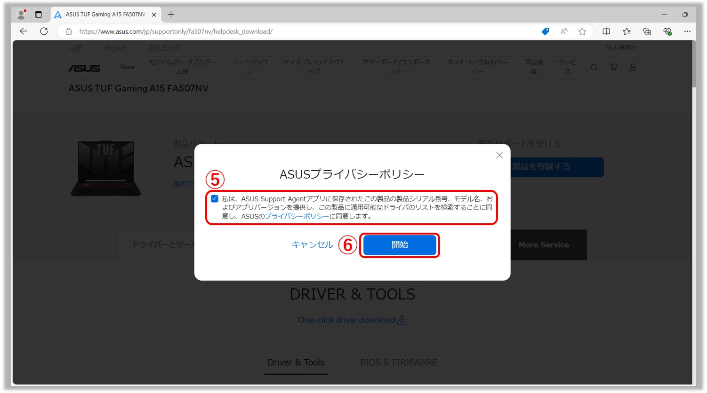The height and width of the screenshot is (393, 707).
Task: Close the privacy policy dialog with X
Action: pos(499,155)
